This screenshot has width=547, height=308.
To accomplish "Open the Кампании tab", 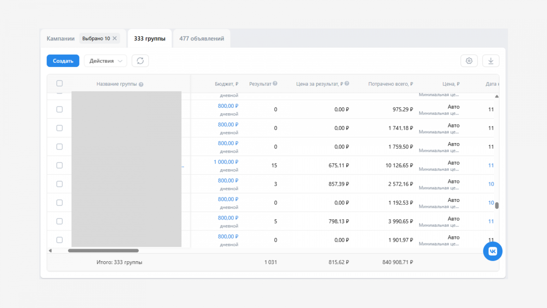I will (61, 39).
